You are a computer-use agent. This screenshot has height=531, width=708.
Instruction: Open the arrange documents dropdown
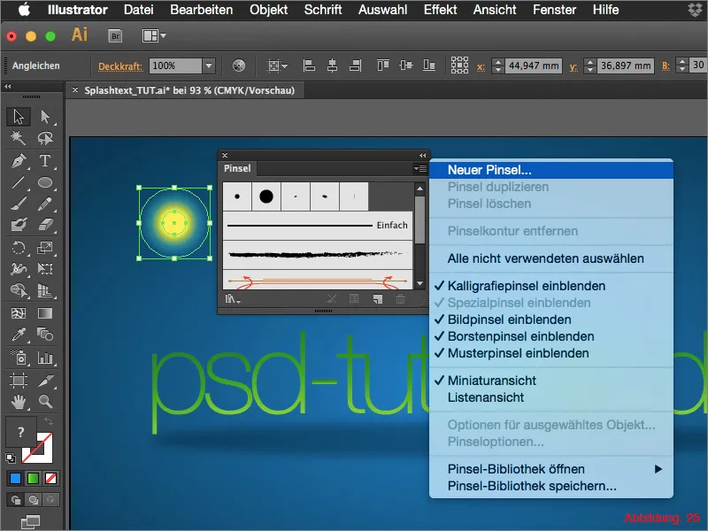[154, 36]
